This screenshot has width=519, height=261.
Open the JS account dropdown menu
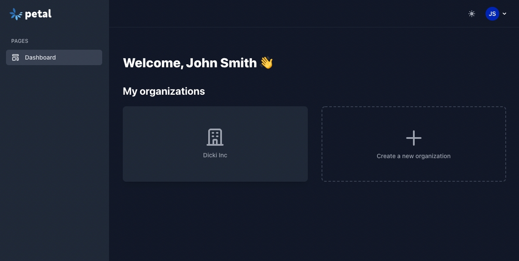click(x=496, y=14)
